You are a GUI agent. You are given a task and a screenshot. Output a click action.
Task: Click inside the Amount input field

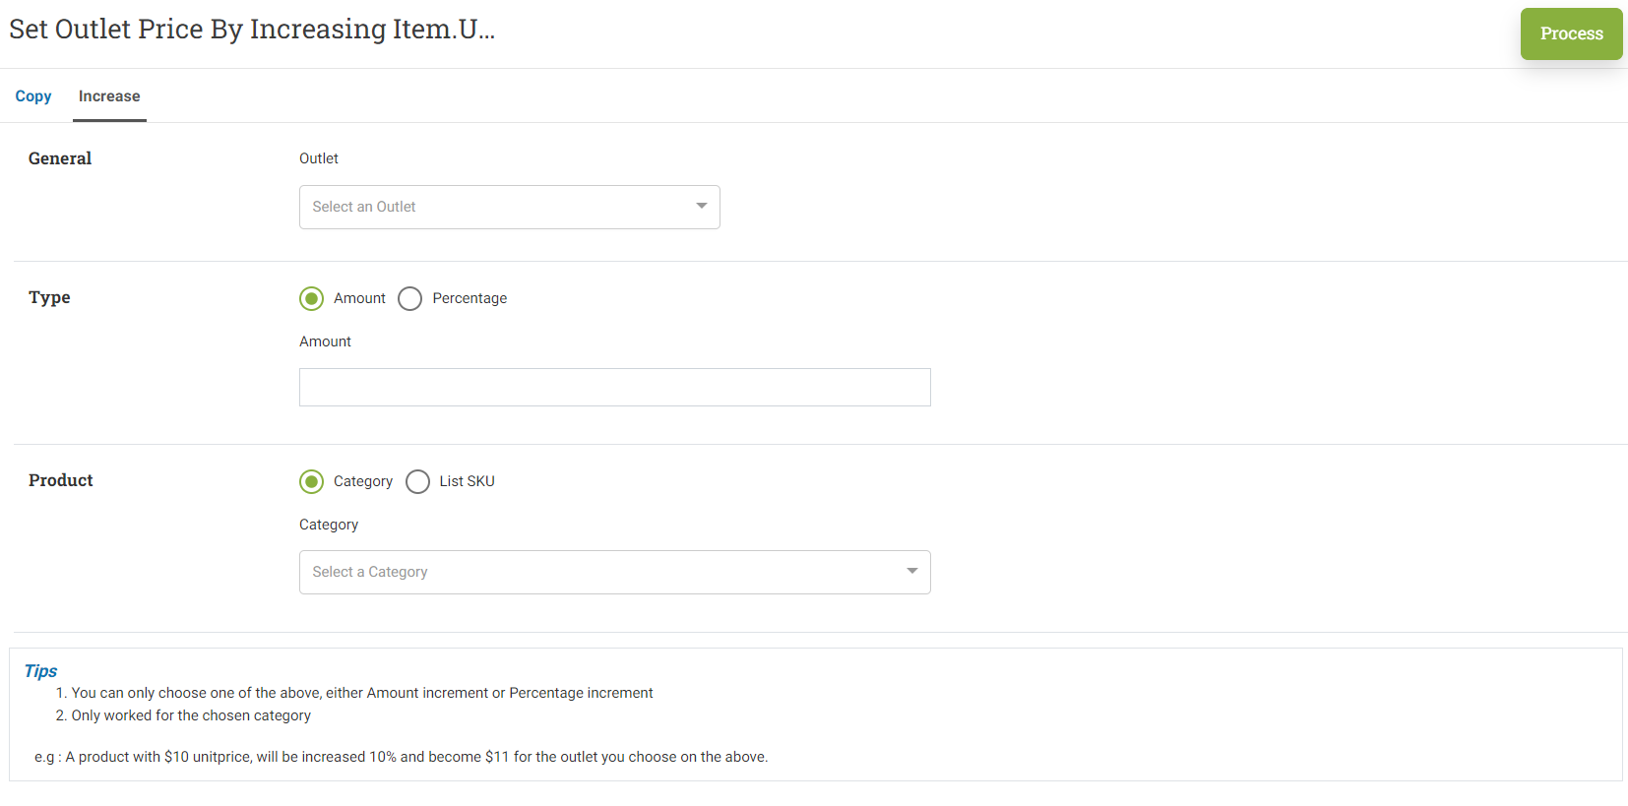click(614, 387)
